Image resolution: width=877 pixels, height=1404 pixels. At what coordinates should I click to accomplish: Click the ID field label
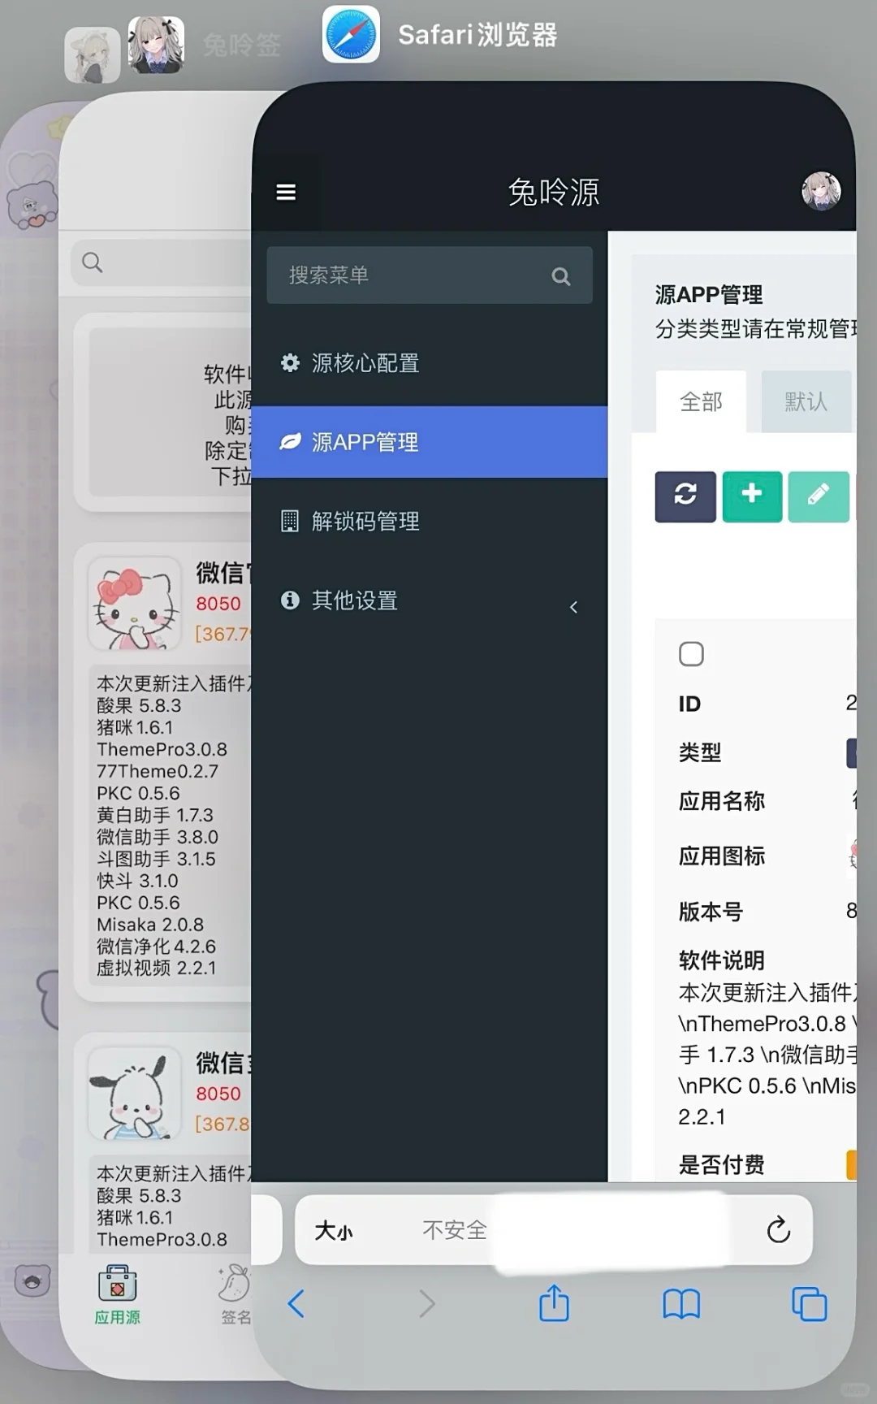pos(689,704)
